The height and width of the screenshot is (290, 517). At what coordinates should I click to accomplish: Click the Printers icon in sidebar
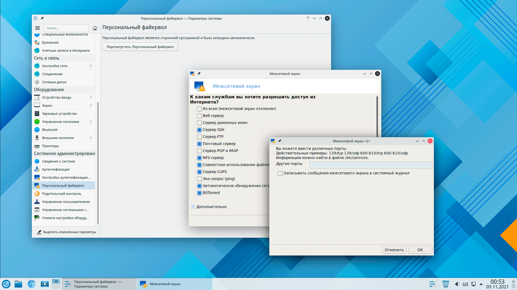click(37, 146)
